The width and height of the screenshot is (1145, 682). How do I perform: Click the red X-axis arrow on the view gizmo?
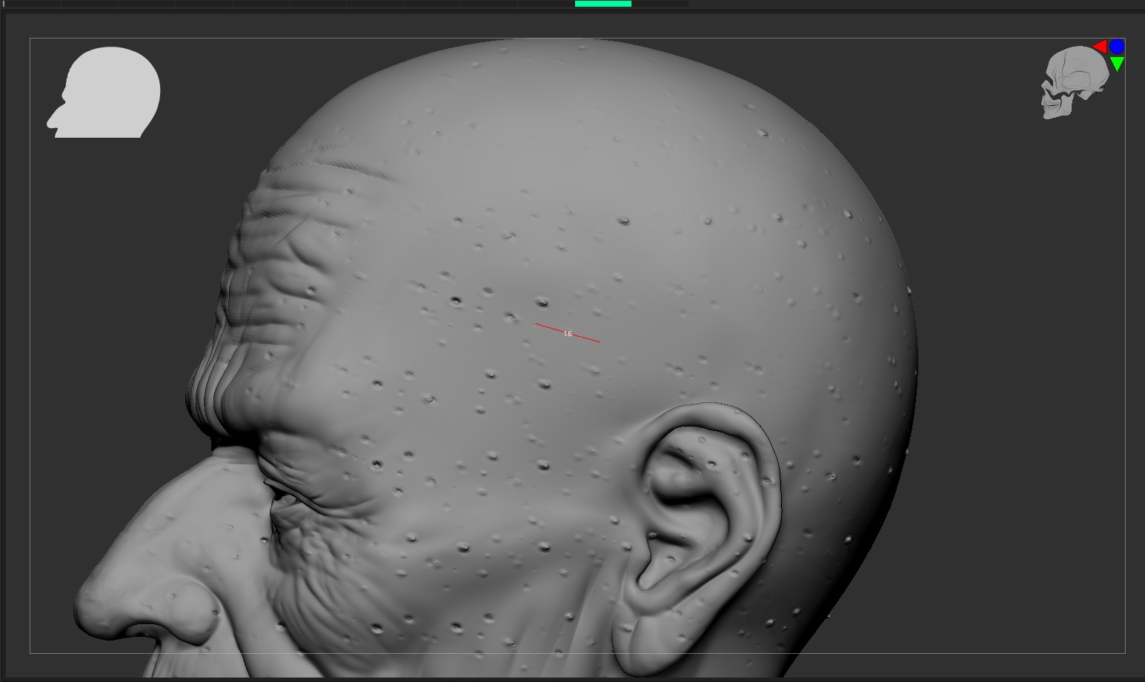[x=1100, y=47]
